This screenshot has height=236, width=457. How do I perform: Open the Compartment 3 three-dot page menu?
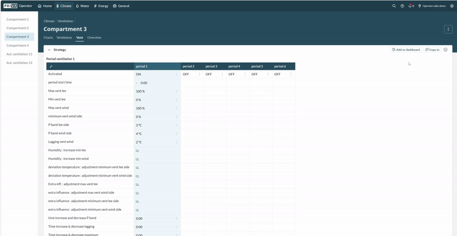pos(448,29)
